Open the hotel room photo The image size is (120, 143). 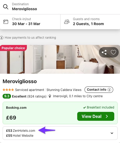coord(60,59)
